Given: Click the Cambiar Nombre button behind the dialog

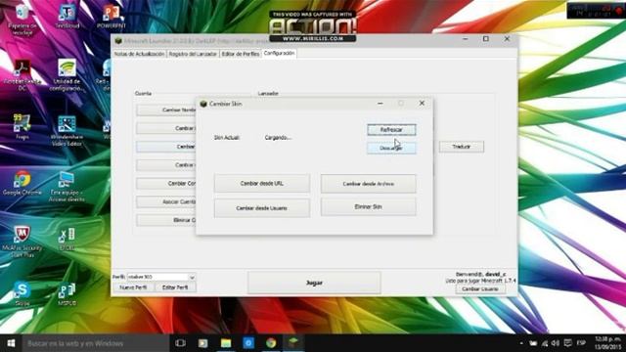Looking at the screenshot, I should 166,110.
